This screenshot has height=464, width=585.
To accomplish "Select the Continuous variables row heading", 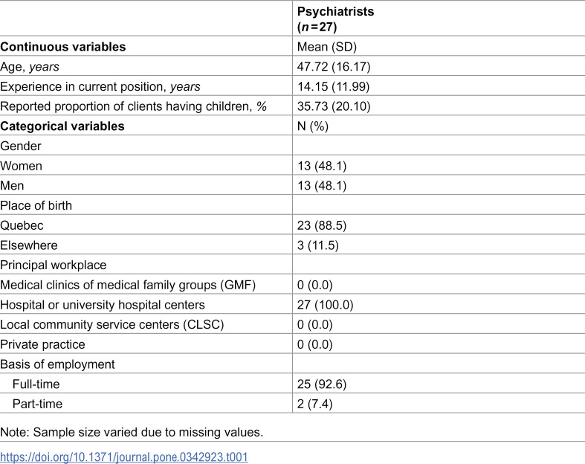I will click(x=63, y=47).
